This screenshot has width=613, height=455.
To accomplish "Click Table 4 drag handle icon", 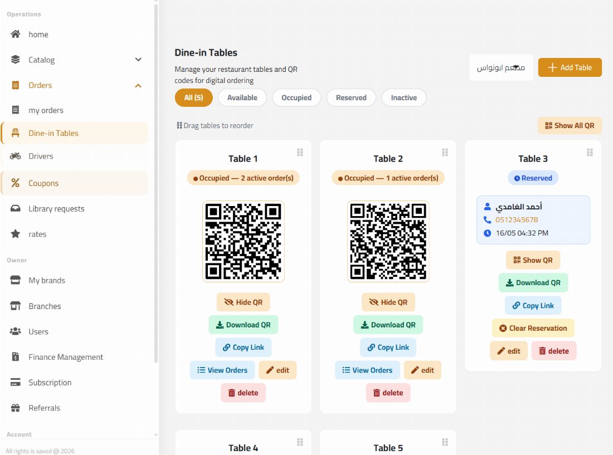I will point(300,442).
